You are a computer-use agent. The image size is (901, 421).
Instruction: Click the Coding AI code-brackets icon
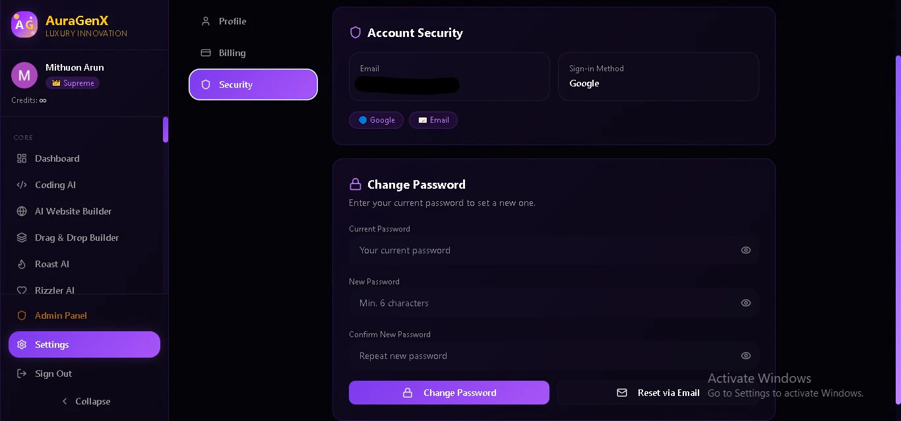click(x=22, y=185)
